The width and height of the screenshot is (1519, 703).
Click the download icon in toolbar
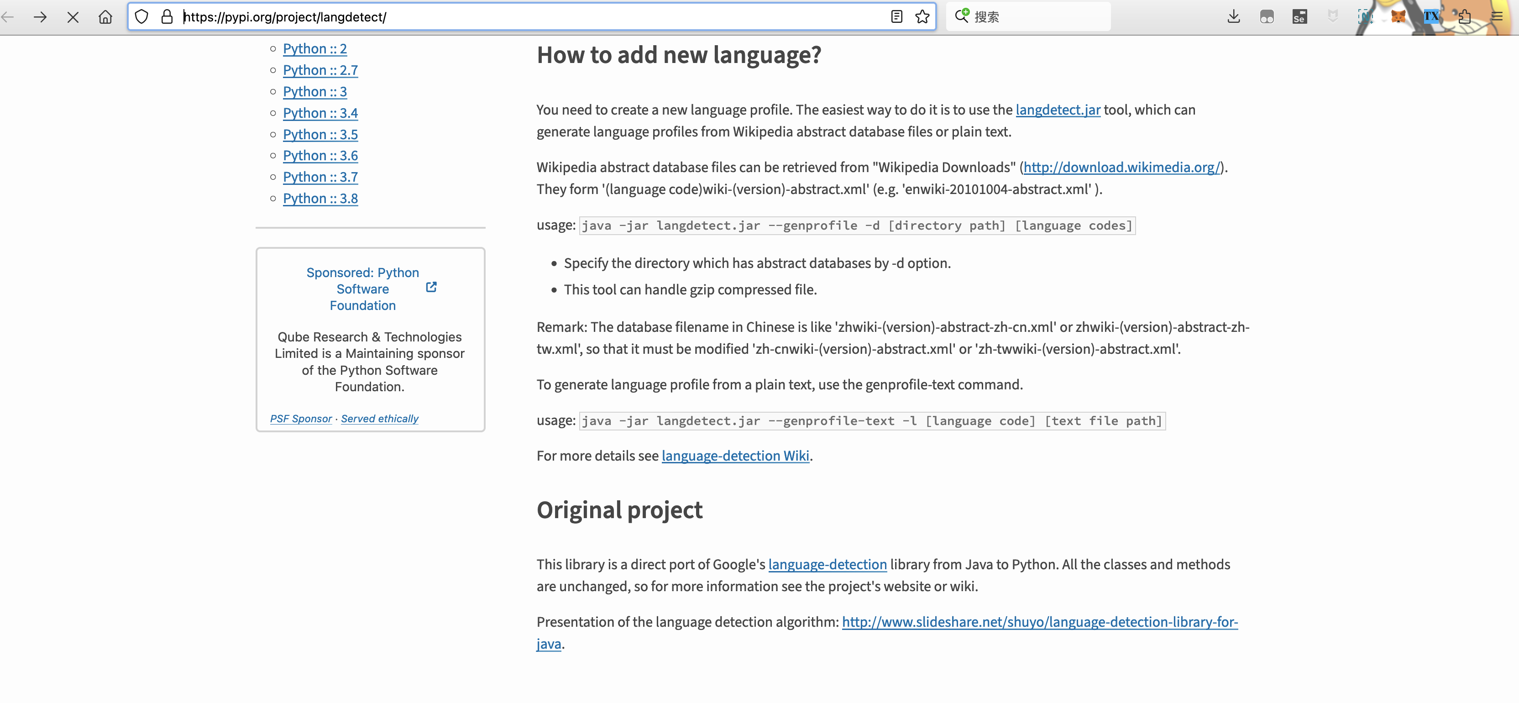point(1234,17)
